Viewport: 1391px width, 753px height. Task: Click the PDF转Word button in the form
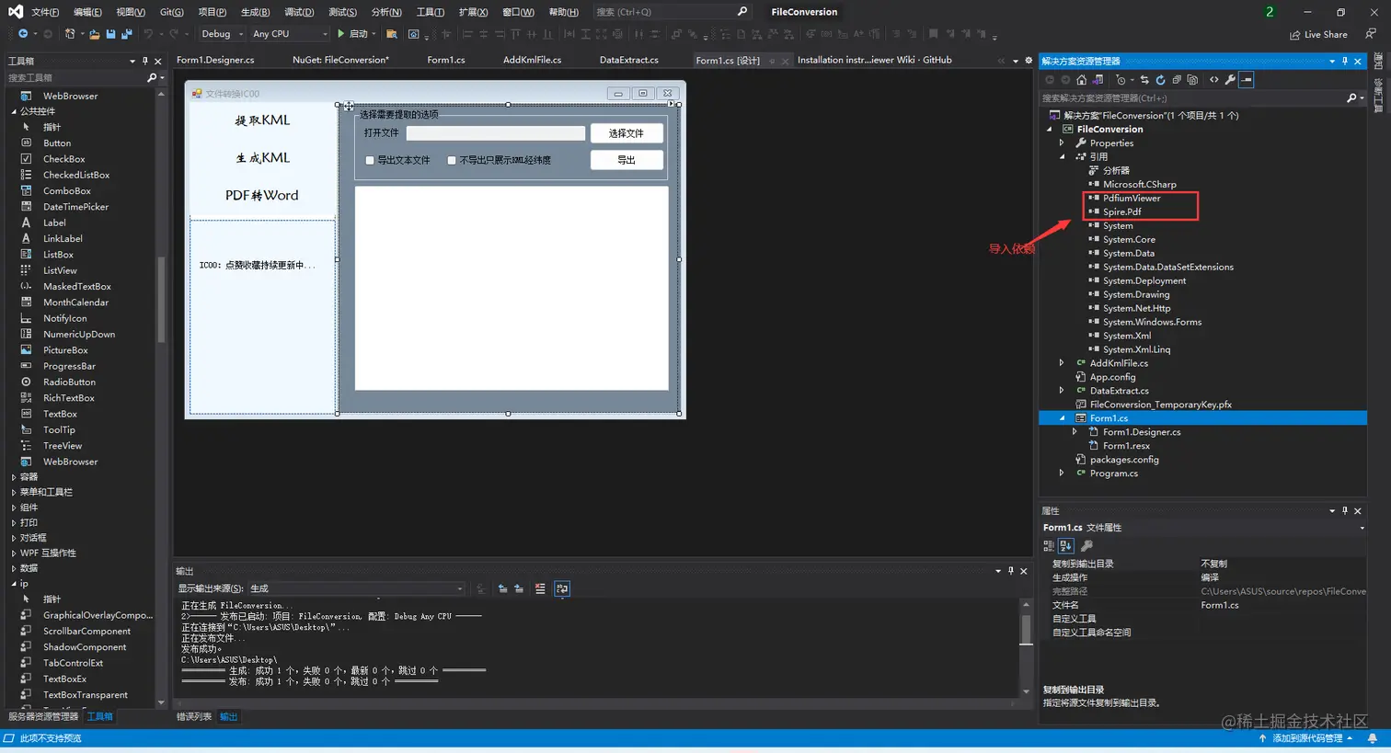(262, 195)
